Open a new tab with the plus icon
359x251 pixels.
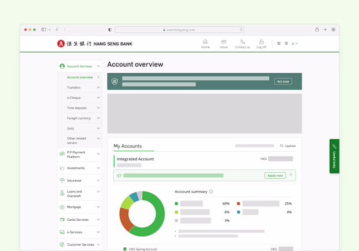pyautogui.click(x=325, y=30)
